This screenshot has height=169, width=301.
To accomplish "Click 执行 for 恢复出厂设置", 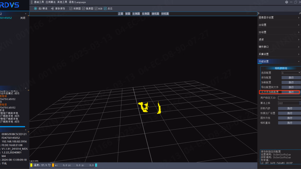I will click(x=290, y=113).
